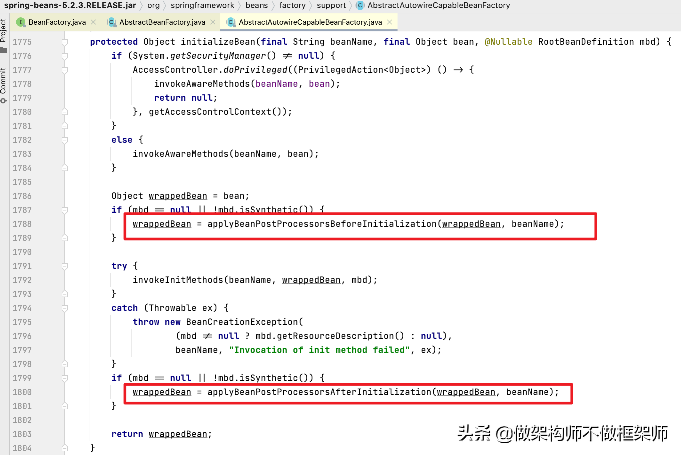The height and width of the screenshot is (455, 681).
Task: Open spring-beans-5.2.3.RELEASE.jar in the breadcrumb
Action: (x=70, y=5)
